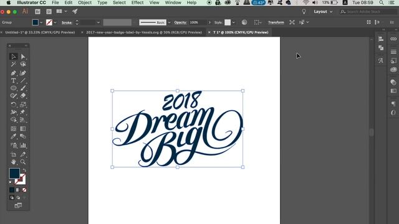Select the Scale tool
This screenshot has width=399, height=224.
click(23, 105)
